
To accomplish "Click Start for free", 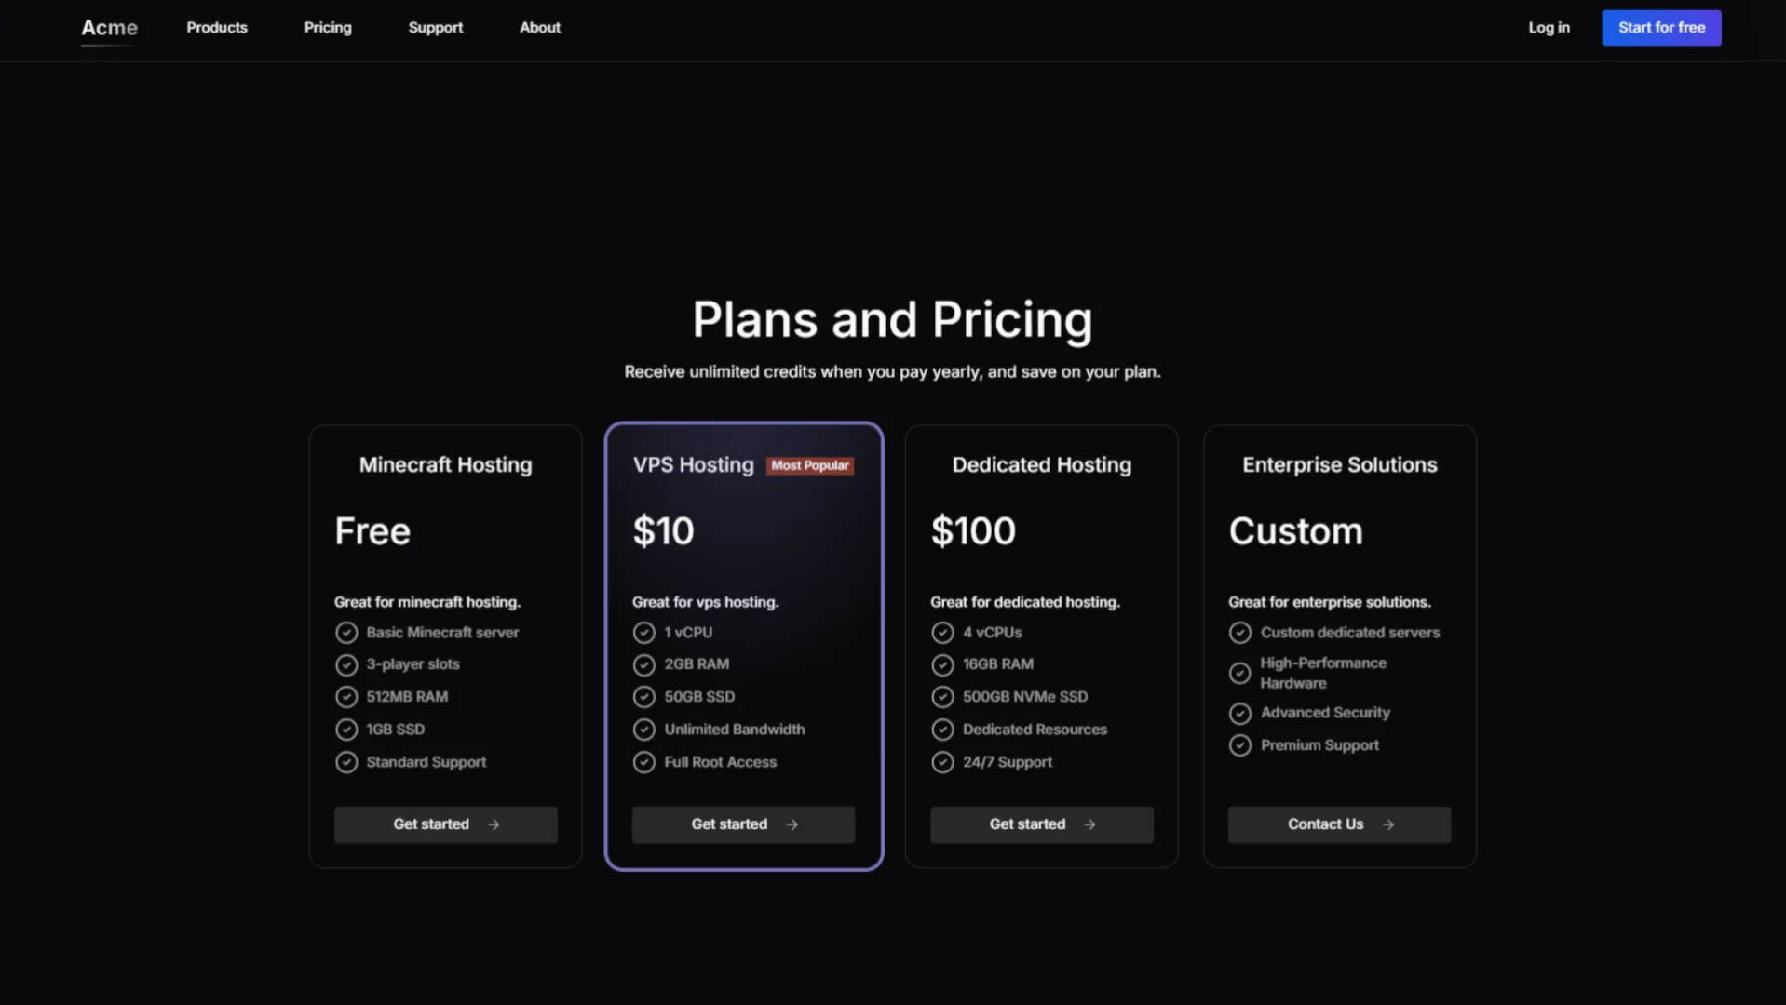I will [1661, 28].
